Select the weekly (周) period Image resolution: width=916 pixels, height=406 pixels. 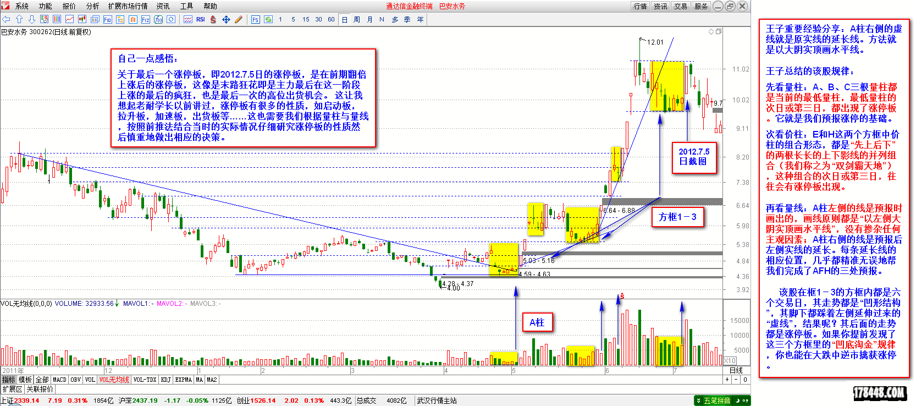pyautogui.click(x=357, y=19)
